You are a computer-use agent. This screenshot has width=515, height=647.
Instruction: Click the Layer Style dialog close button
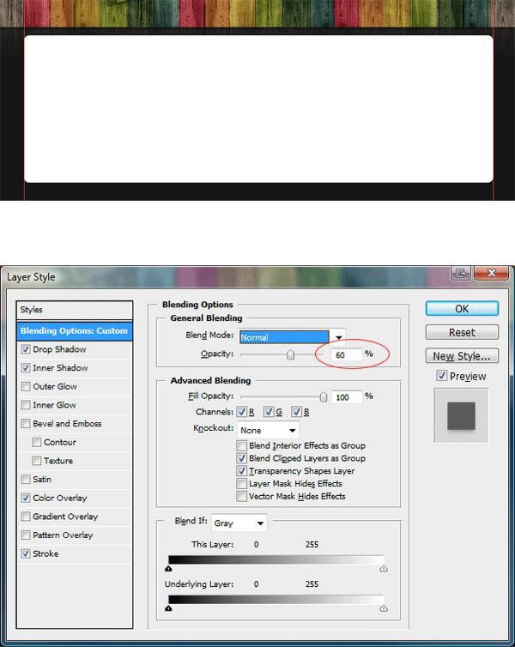(x=491, y=273)
